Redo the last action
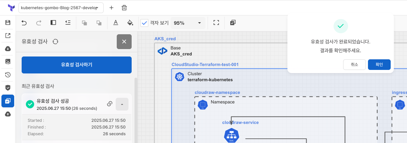Screen dimensions: 407x143 click(39, 23)
